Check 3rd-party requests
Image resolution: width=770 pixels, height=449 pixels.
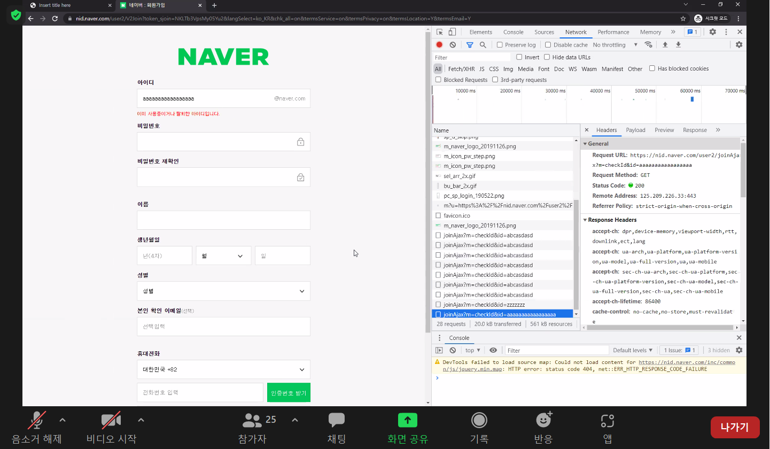point(495,80)
